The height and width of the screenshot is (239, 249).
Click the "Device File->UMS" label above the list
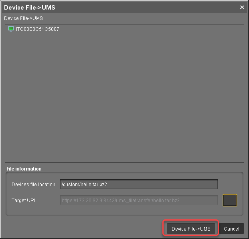click(23, 18)
